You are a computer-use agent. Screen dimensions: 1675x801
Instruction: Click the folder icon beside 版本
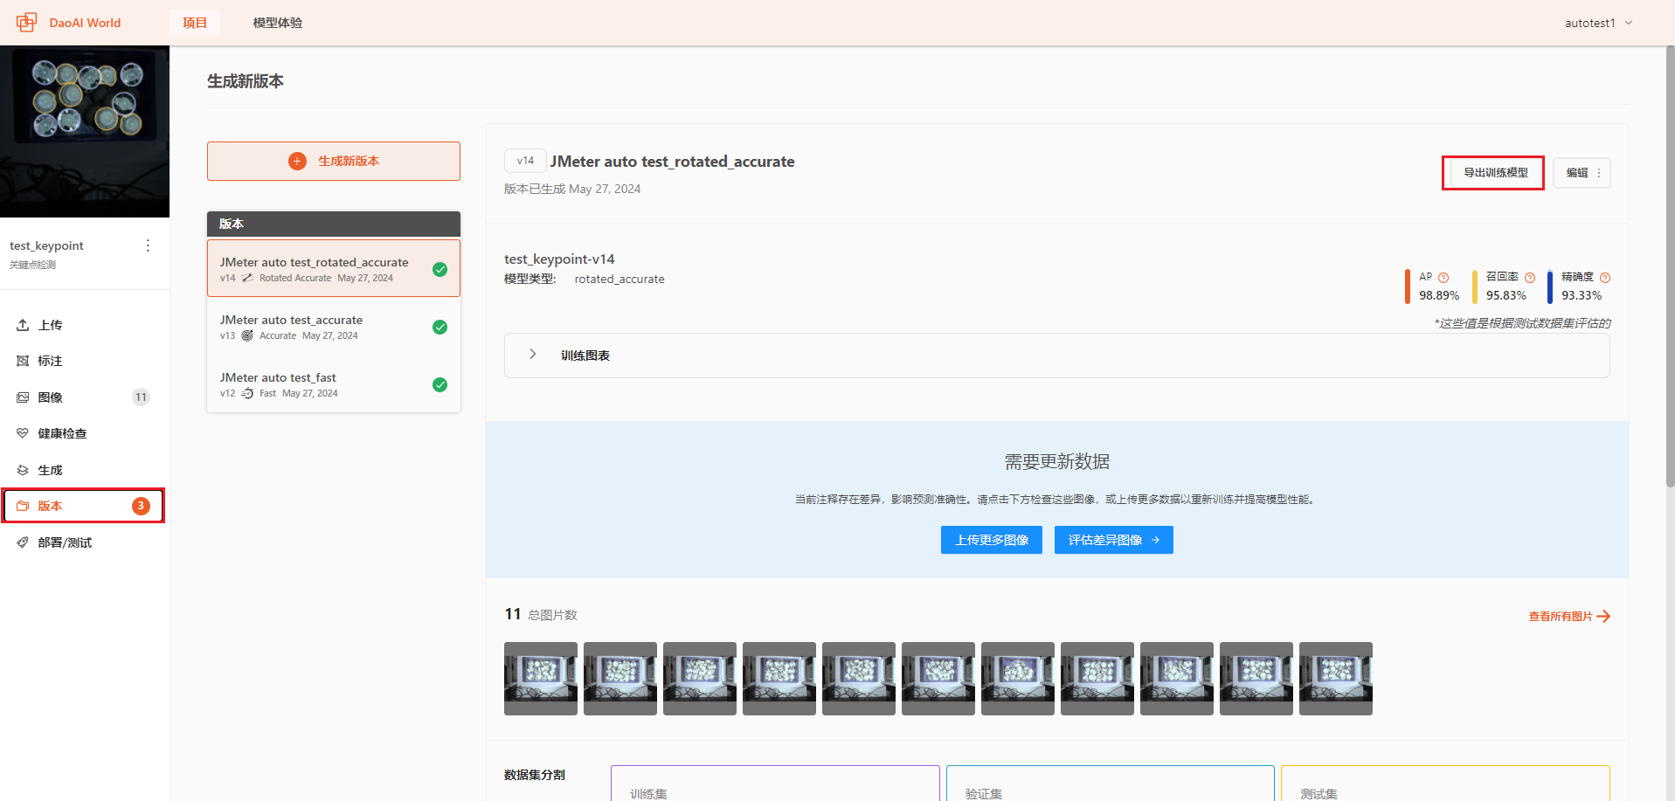(23, 506)
